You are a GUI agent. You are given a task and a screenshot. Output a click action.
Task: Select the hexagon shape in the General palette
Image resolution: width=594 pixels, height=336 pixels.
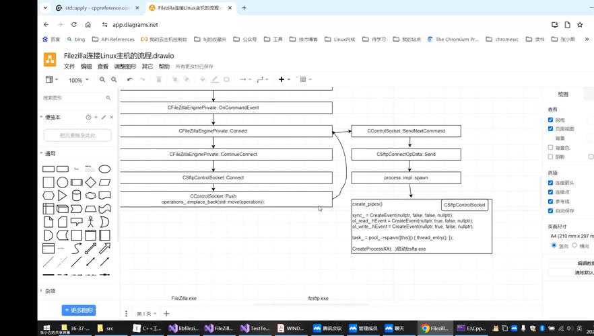[48, 196]
